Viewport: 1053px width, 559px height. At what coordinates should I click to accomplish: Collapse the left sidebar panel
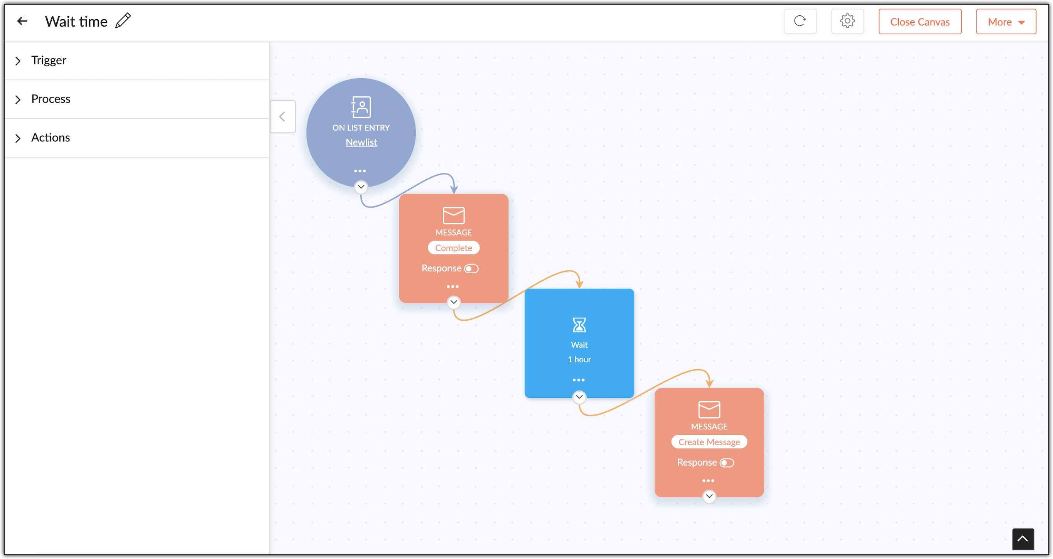(282, 117)
